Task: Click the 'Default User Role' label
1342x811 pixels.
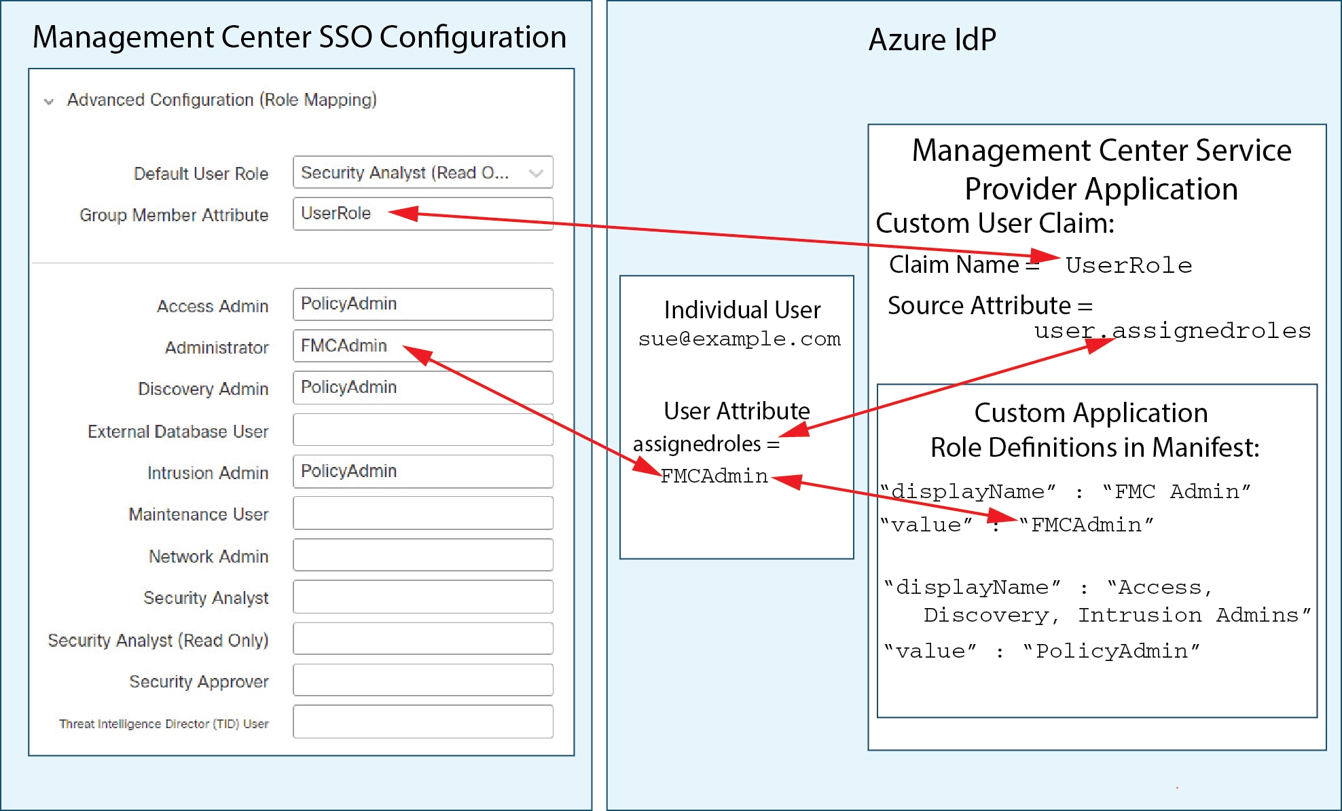Action: (x=201, y=174)
